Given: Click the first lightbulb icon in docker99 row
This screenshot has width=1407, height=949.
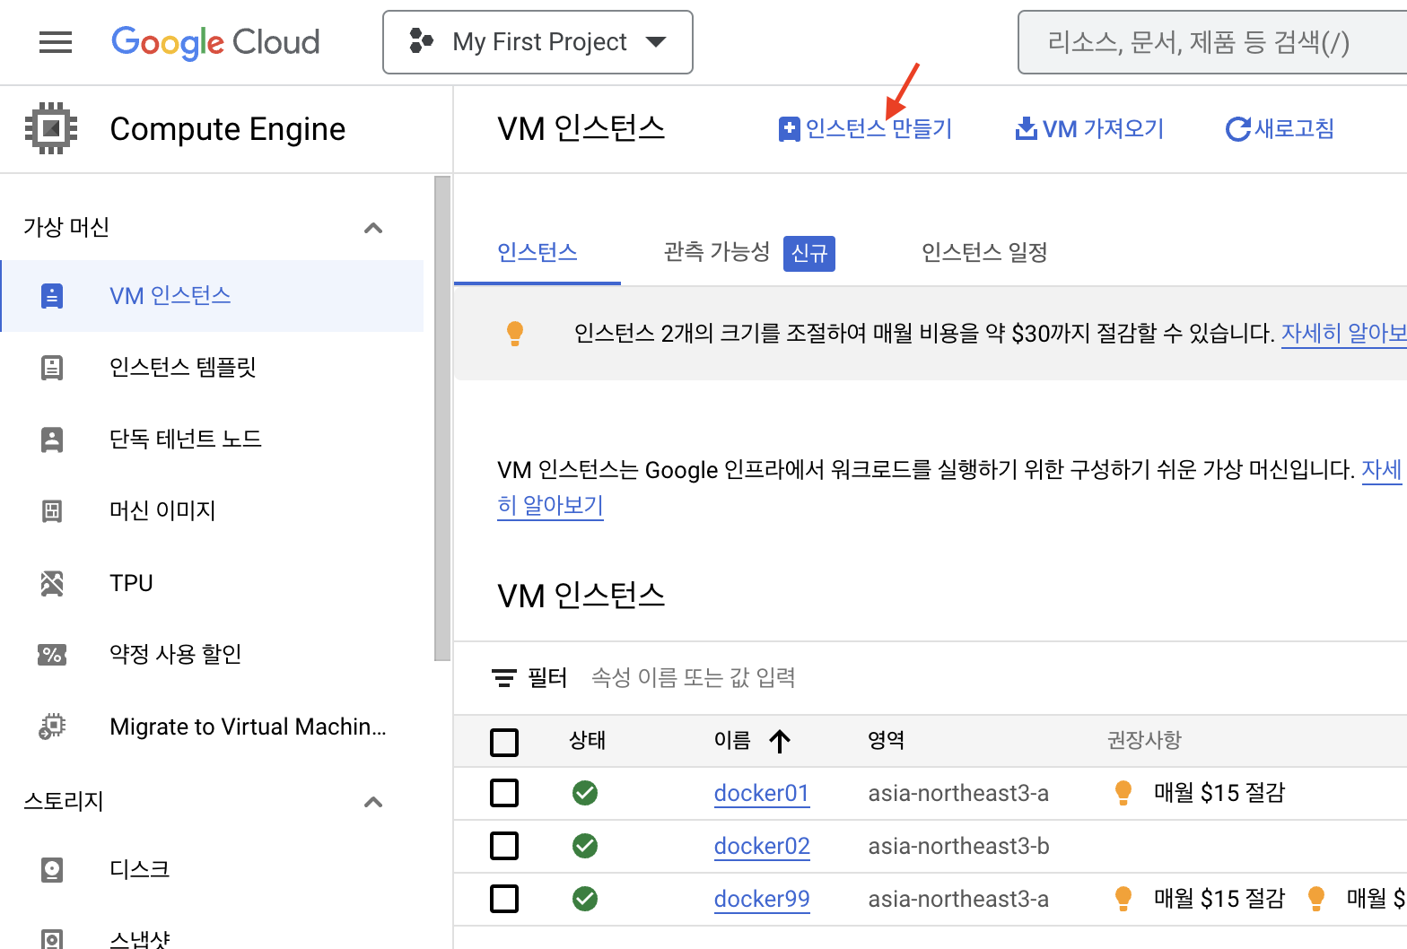Looking at the screenshot, I should coord(1123,899).
